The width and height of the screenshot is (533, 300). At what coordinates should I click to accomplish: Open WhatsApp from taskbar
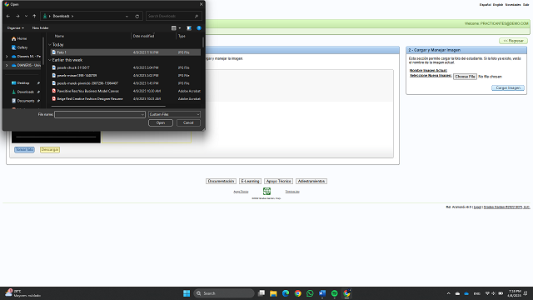tap(310, 293)
